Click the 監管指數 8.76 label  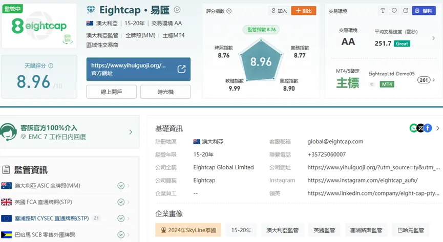click(261, 29)
